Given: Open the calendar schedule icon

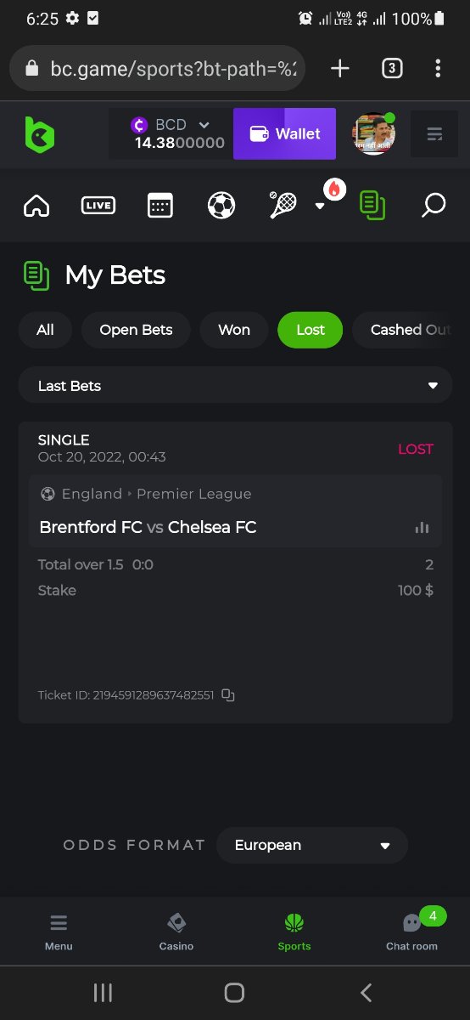Looking at the screenshot, I should [x=159, y=205].
